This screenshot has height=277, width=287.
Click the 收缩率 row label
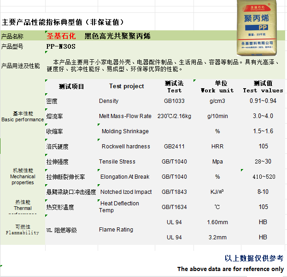tap(54, 131)
